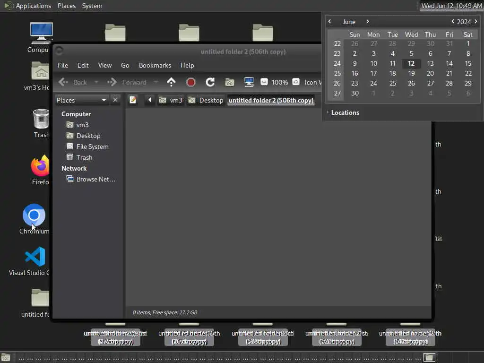Viewport: 484px width, 363px height.
Task: Click the status bar free space text
Action: [x=165, y=312]
